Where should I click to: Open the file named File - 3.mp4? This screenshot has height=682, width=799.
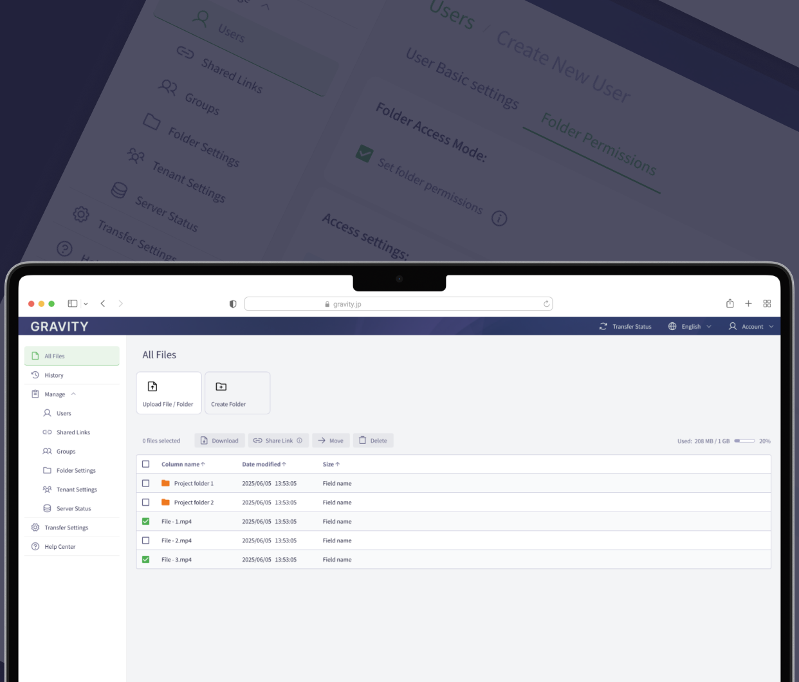tap(176, 560)
